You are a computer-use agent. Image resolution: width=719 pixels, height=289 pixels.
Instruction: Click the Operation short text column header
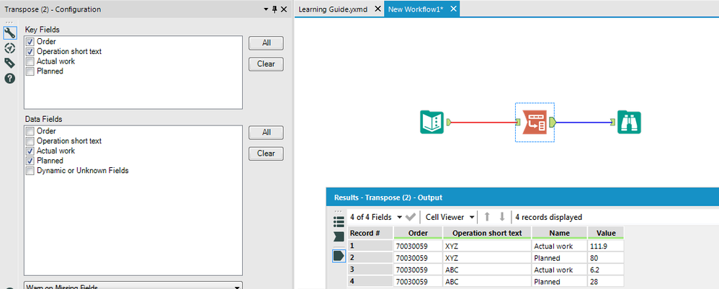(x=487, y=233)
